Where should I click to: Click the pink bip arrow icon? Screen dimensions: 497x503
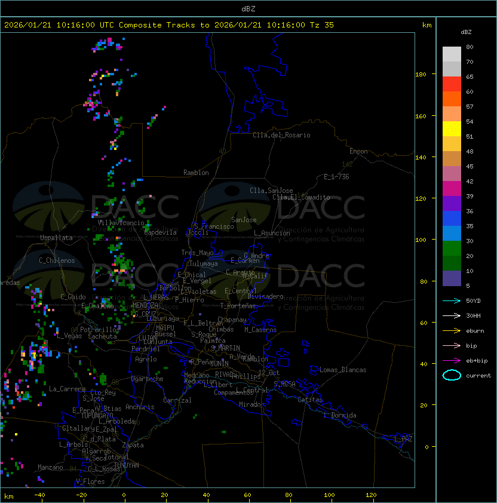(452, 345)
